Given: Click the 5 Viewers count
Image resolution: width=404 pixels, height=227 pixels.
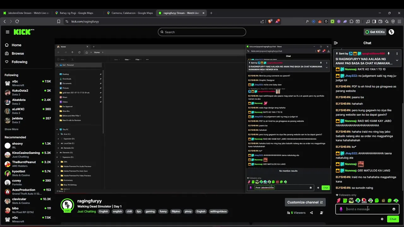Looking at the screenshot, I should pyautogui.click(x=296, y=213).
